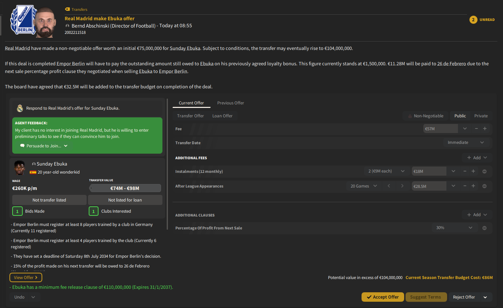The image size is (503, 308).
Task: Click the Clubs Interested count badge
Action: coord(94,211)
